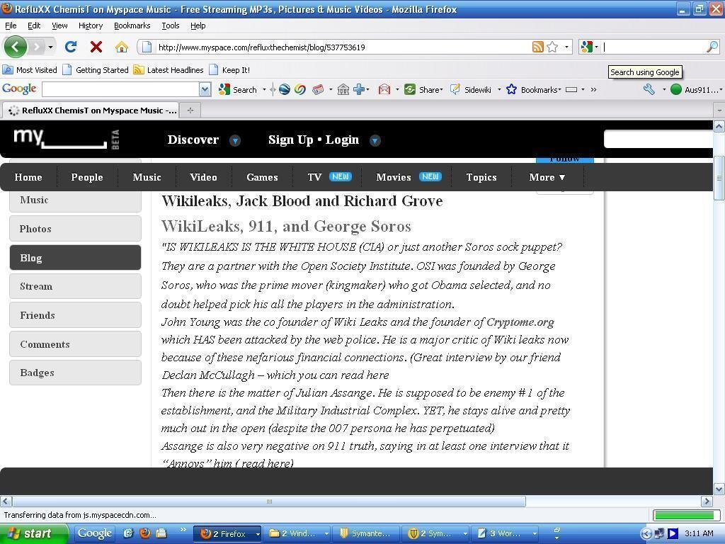Open Latest Headlines feed bookmark
This screenshot has width=725, height=544.
click(169, 70)
